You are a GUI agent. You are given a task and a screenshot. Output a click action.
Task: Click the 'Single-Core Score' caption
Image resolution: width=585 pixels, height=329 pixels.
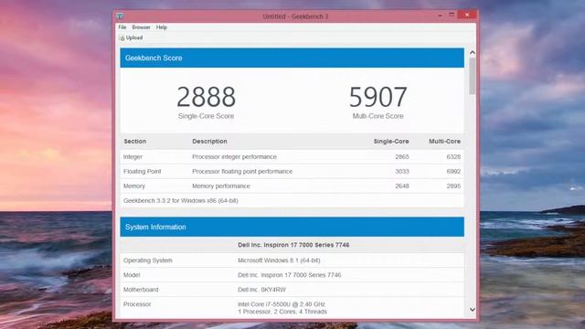[x=206, y=116]
